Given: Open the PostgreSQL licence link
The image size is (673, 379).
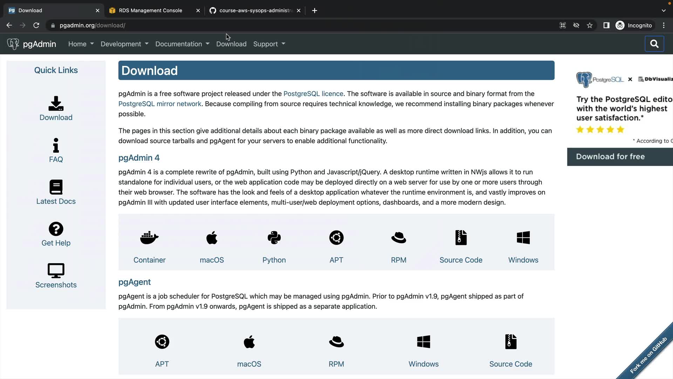Looking at the screenshot, I should (313, 94).
